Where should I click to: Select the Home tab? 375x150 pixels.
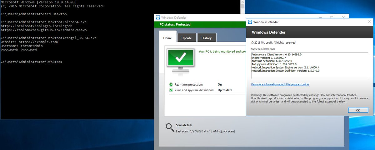pos(167,38)
